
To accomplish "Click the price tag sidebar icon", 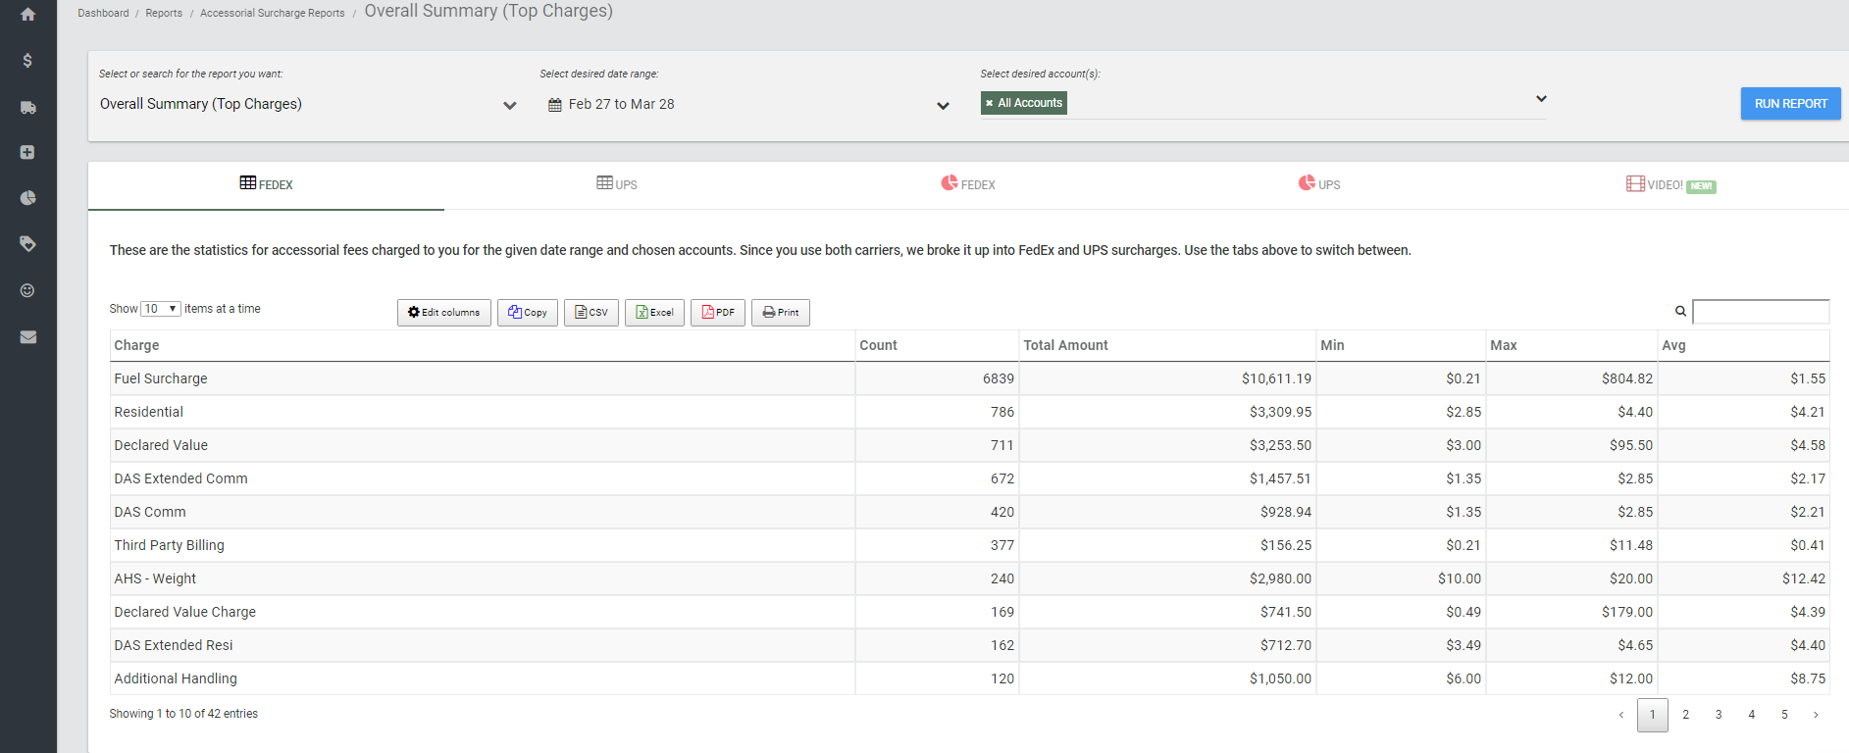I will point(27,244).
